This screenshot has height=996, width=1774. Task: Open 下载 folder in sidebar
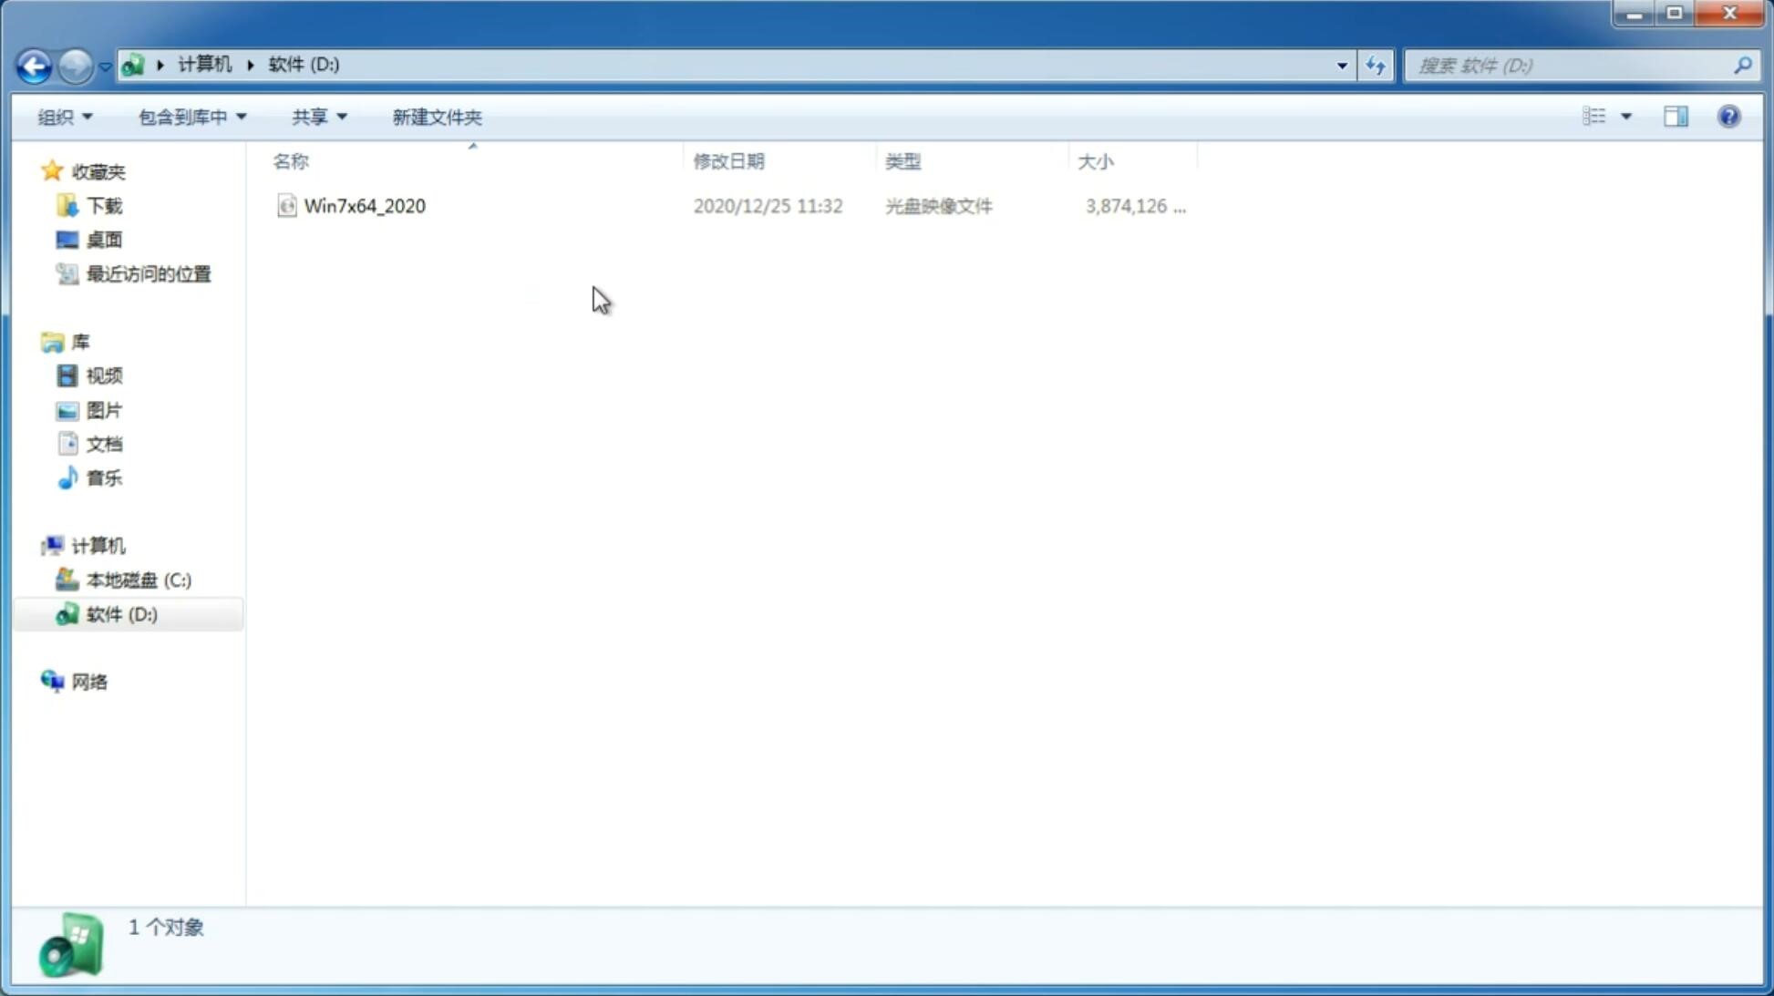102,204
